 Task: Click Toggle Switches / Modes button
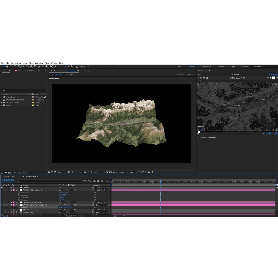(x=75, y=216)
